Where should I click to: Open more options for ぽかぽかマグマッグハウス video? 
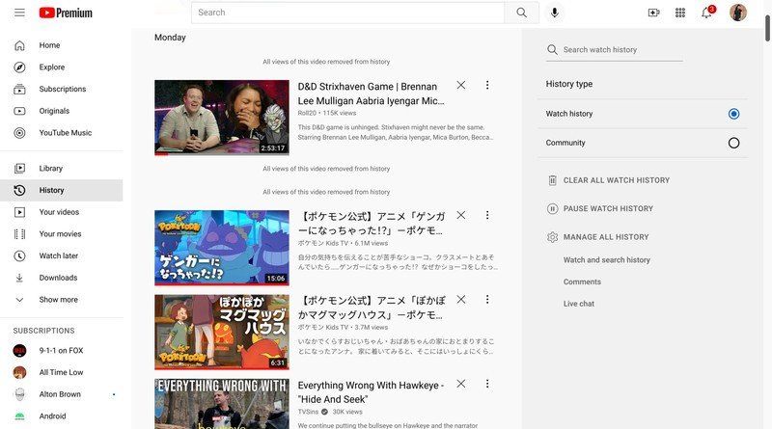[x=487, y=299]
